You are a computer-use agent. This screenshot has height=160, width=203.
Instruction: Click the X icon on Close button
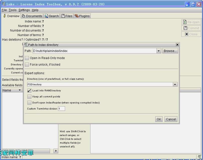(x=187, y=34)
